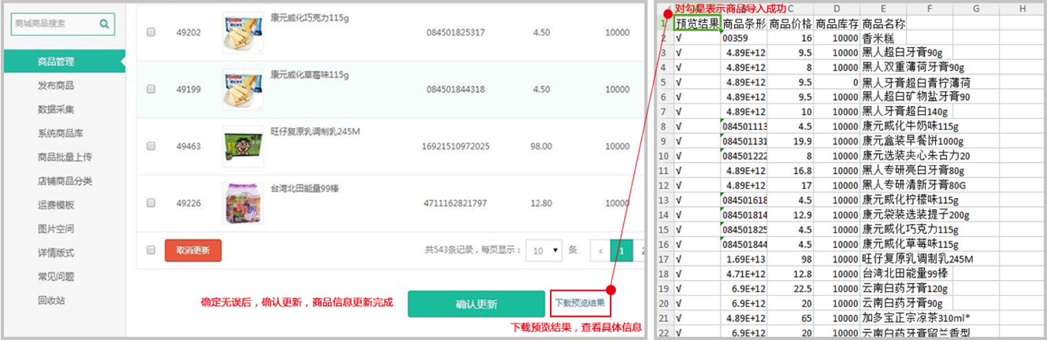Select column G header in spreadsheet

(x=976, y=9)
